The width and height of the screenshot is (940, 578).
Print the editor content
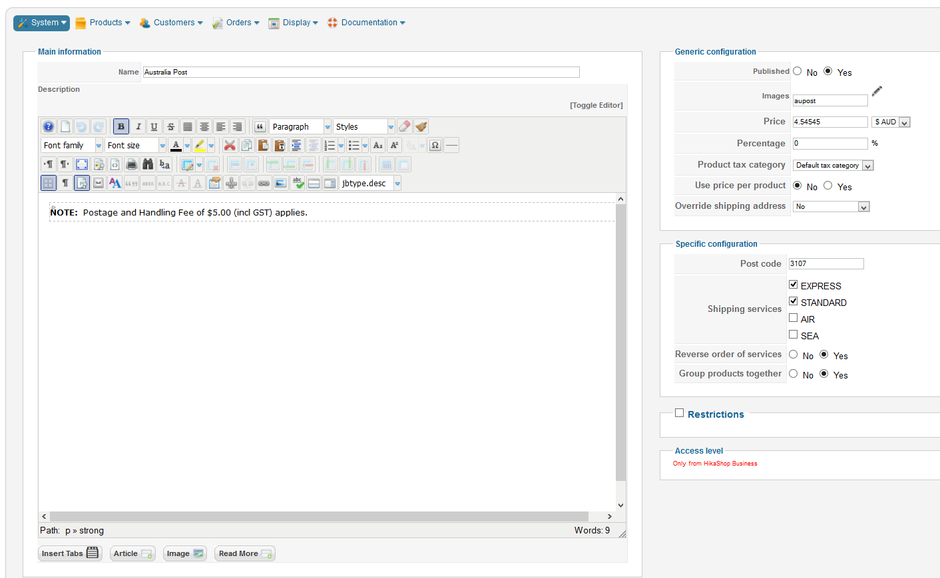pyautogui.click(x=132, y=164)
